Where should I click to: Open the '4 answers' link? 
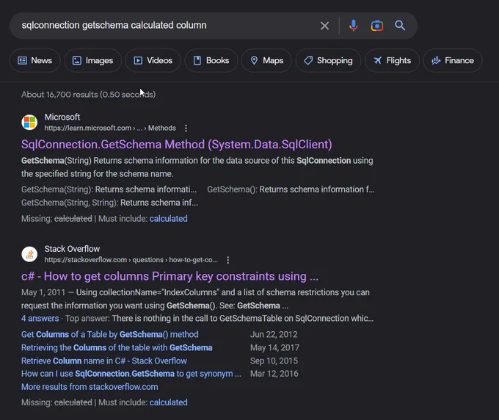click(40, 319)
